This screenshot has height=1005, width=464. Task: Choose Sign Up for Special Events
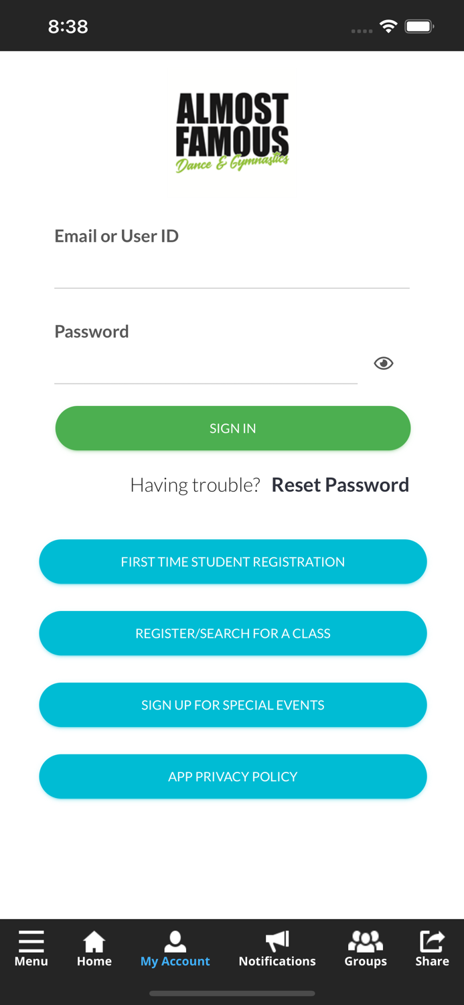[x=233, y=705]
